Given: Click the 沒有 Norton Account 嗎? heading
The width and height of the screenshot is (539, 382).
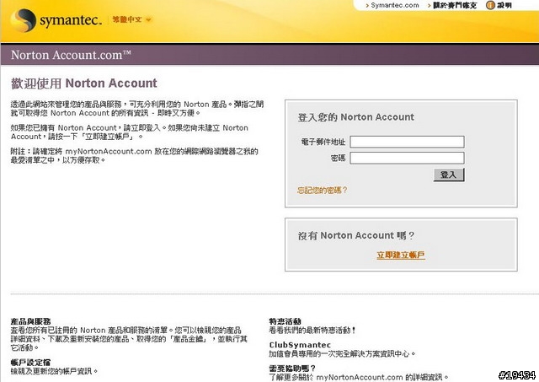Looking at the screenshot, I should 355,236.
